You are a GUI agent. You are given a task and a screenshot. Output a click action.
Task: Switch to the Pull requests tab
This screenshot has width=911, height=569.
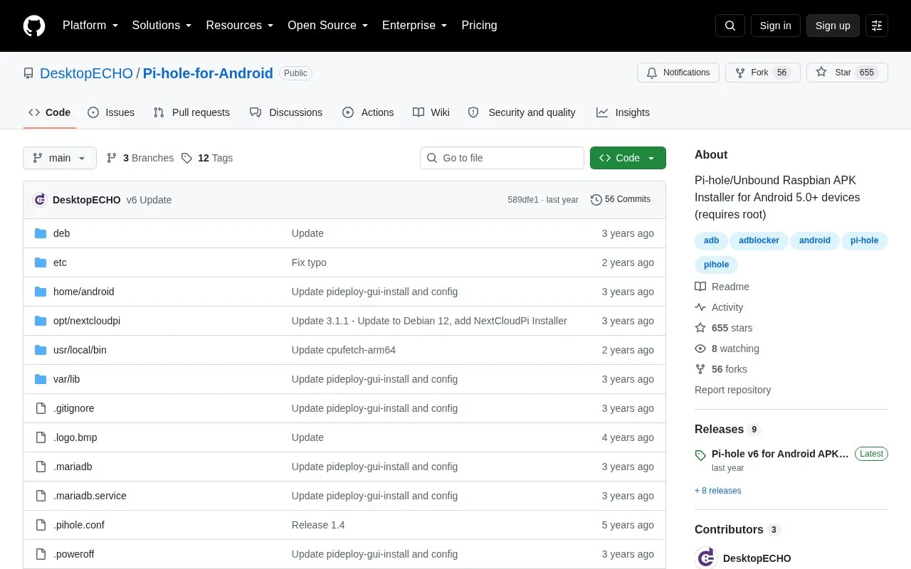tap(191, 112)
